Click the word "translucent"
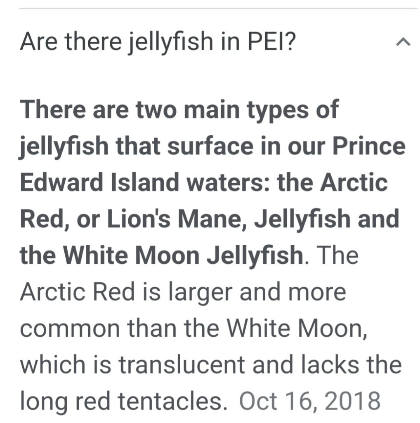This screenshot has width=420, height=423. click(182, 364)
